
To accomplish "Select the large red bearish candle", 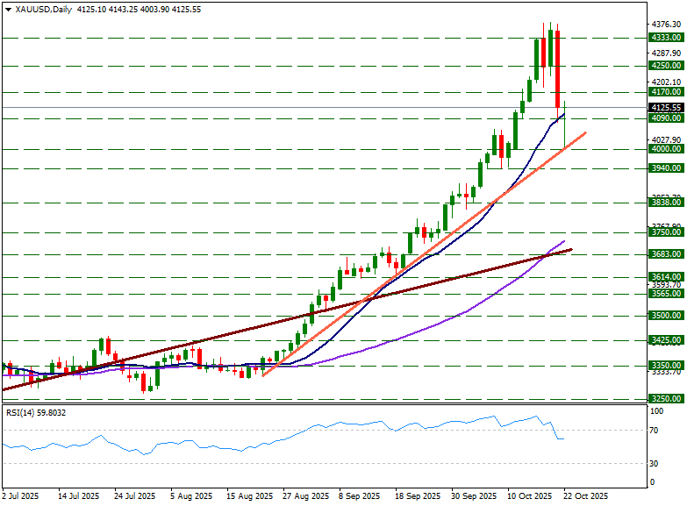I will point(558,70).
